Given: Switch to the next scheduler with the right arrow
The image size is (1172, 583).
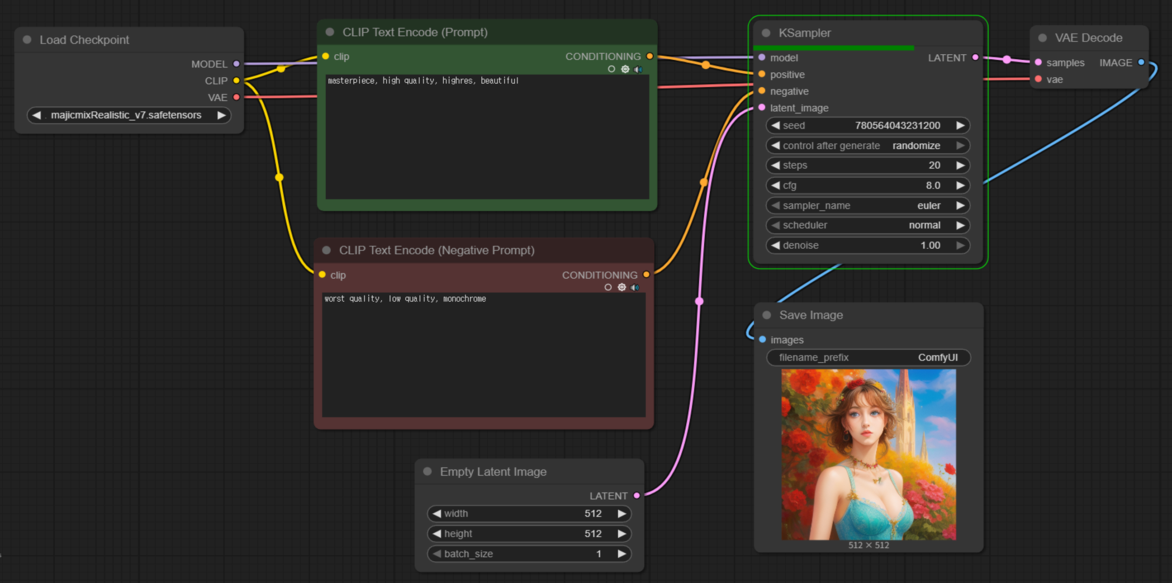Looking at the screenshot, I should (x=960, y=225).
